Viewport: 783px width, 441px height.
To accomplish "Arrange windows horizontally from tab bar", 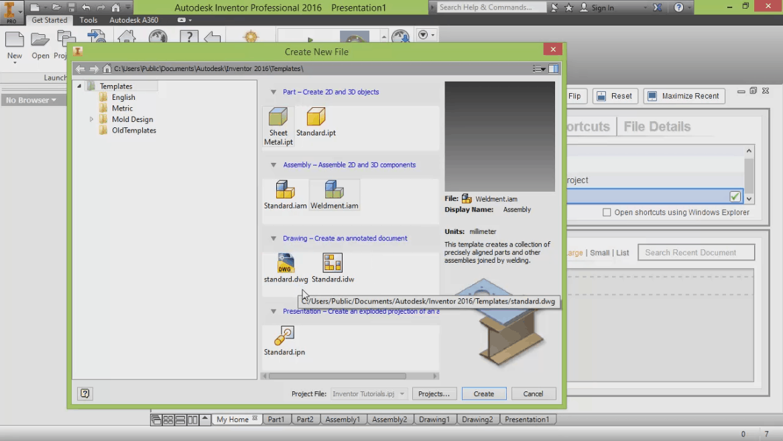I will pyautogui.click(x=180, y=420).
